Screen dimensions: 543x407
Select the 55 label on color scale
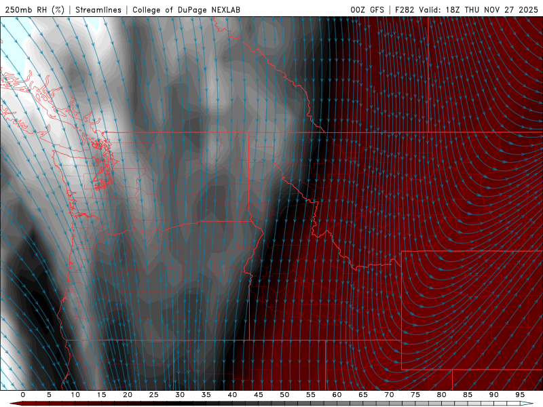click(x=311, y=395)
